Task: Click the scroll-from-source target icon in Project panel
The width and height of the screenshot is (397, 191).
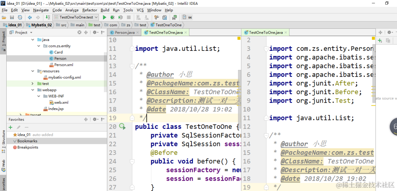Action: tap(79, 32)
